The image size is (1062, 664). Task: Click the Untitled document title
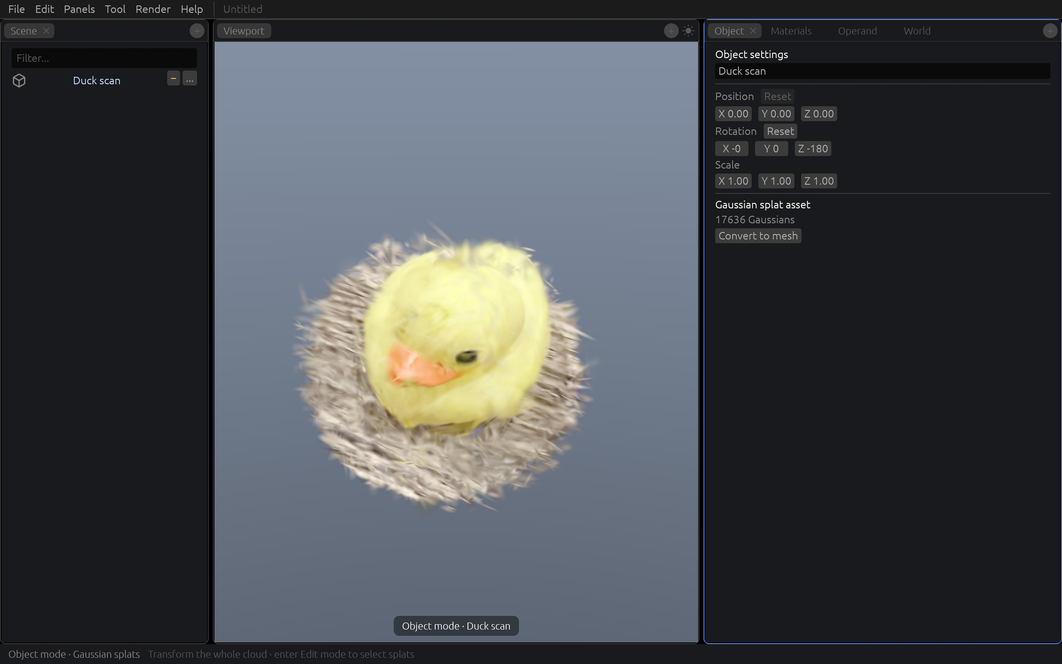243,9
